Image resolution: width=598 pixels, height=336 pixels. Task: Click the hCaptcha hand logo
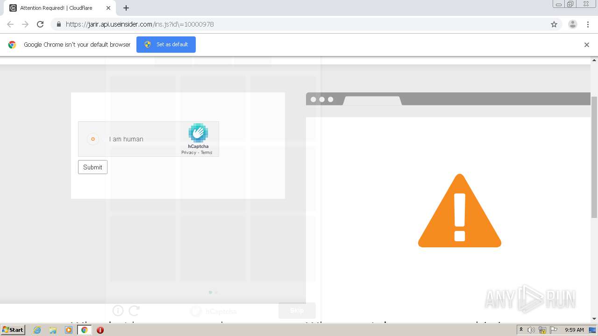[x=198, y=133]
